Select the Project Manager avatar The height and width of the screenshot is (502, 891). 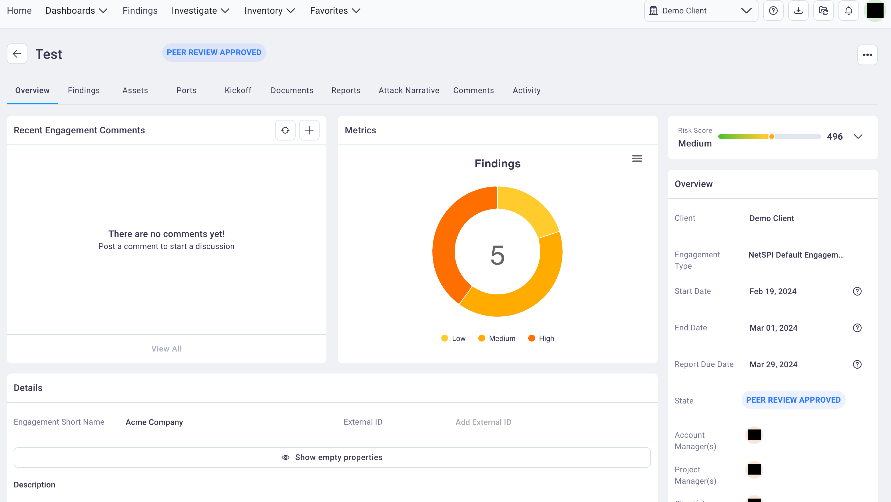click(x=754, y=469)
